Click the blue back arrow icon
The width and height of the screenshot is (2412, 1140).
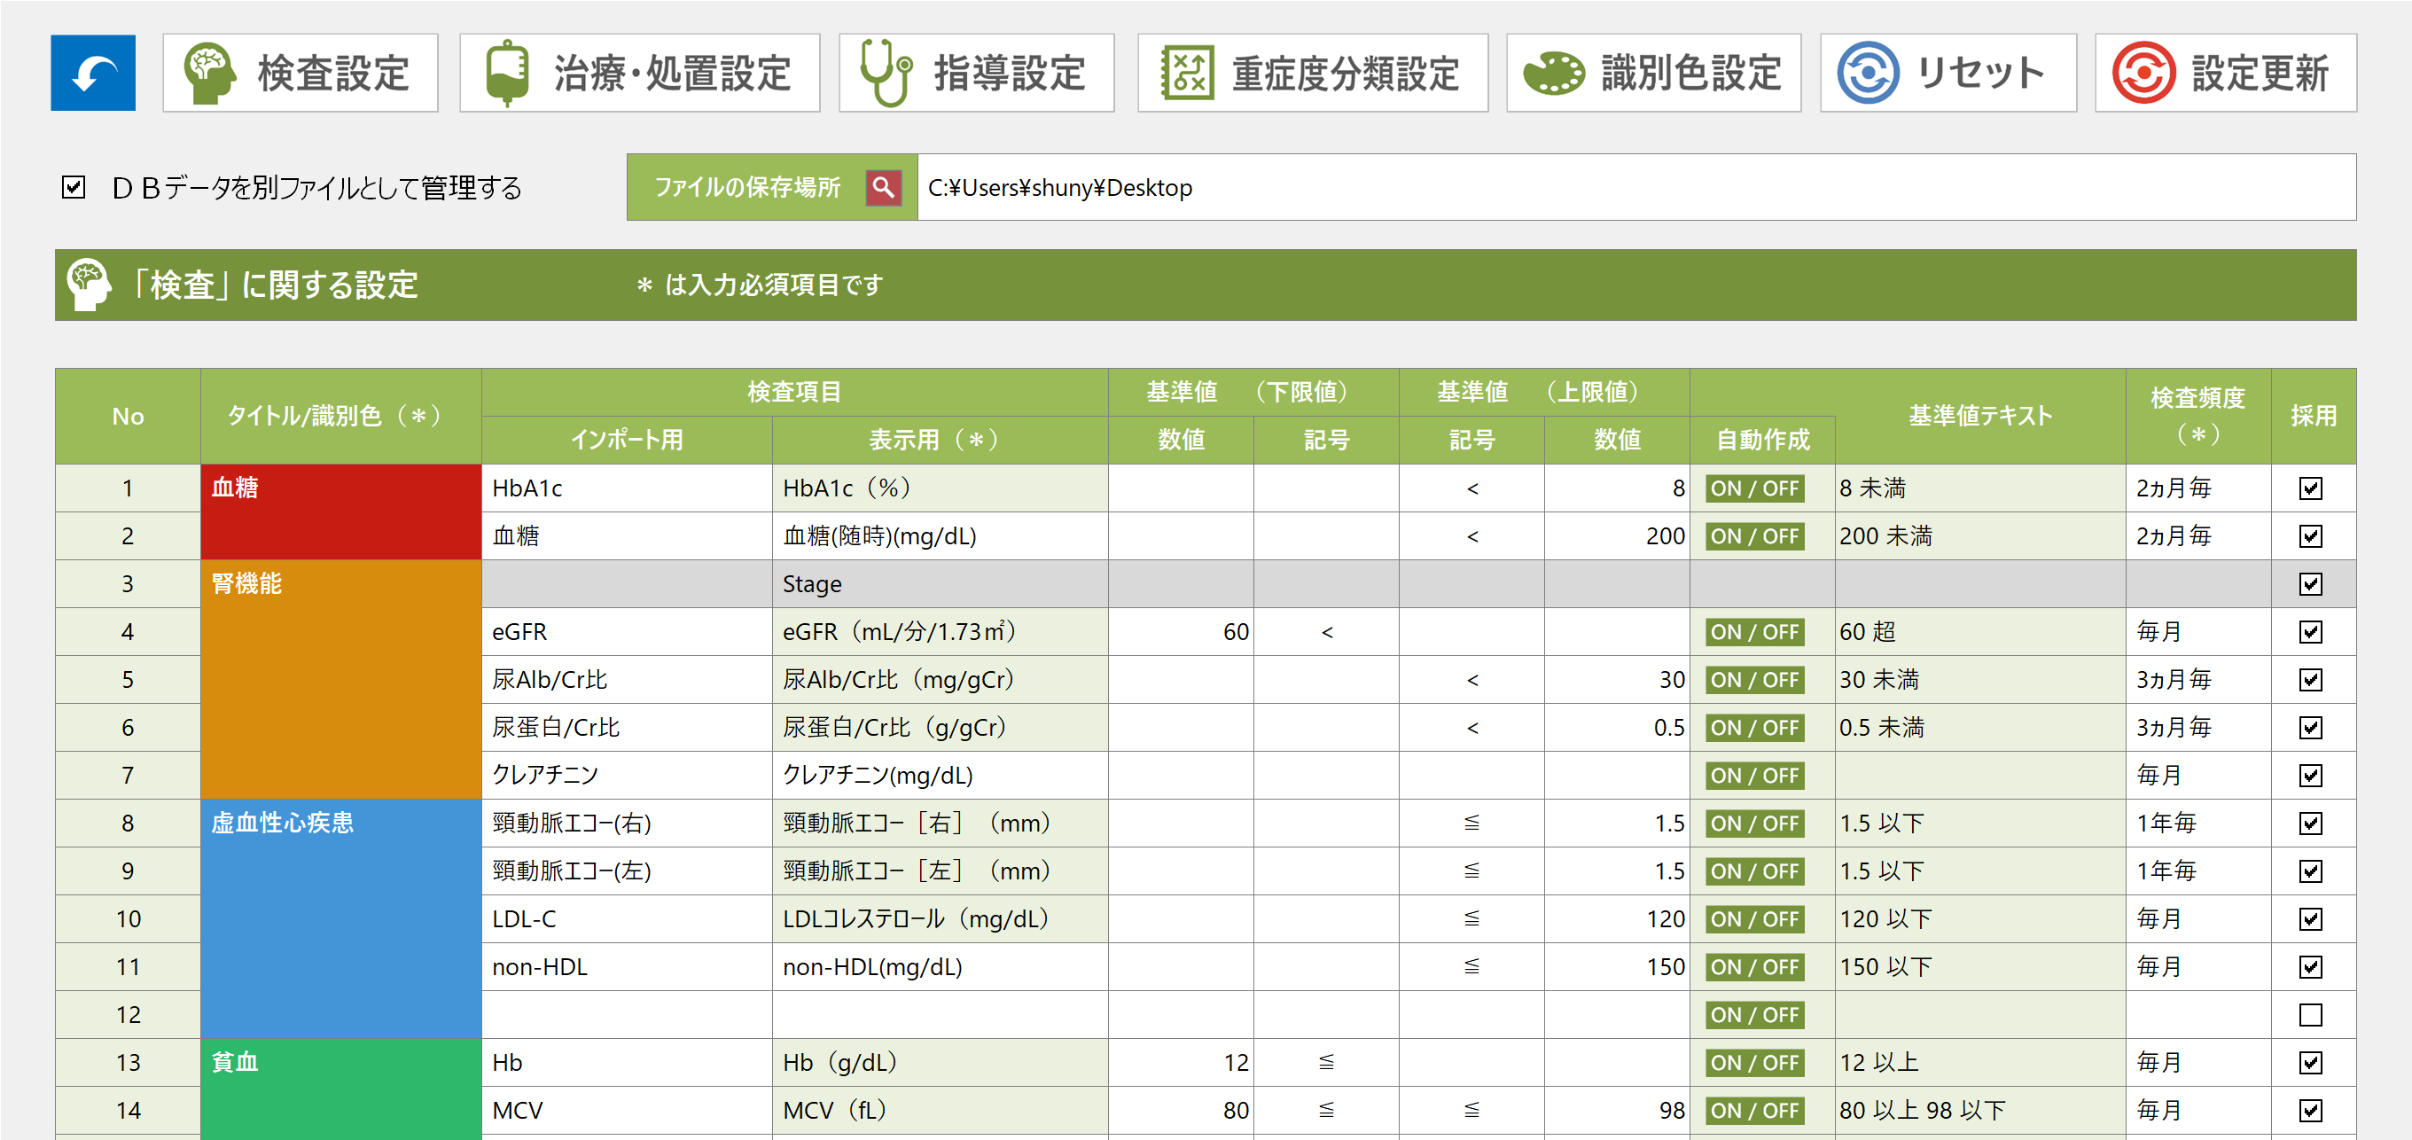[x=93, y=73]
